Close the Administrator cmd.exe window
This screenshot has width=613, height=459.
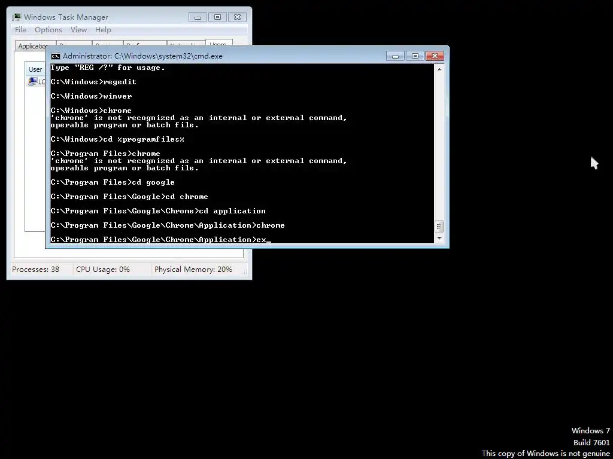pos(435,56)
